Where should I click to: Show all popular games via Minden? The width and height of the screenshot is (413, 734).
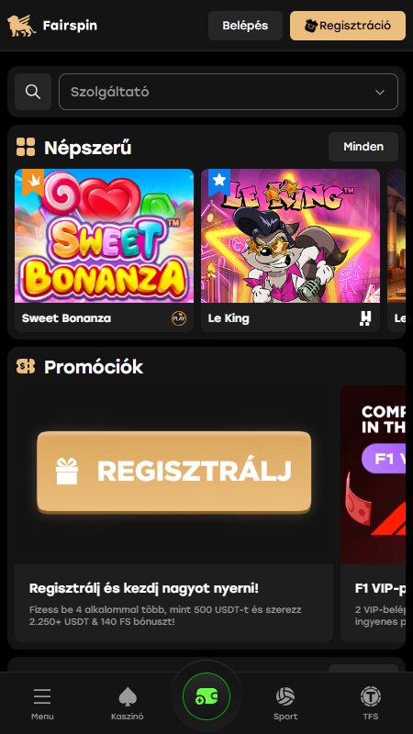click(x=363, y=147)
